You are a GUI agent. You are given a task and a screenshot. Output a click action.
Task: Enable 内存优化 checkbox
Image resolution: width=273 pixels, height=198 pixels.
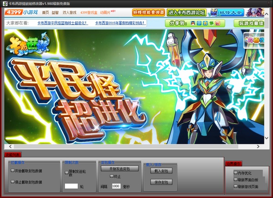pos(236,173)
